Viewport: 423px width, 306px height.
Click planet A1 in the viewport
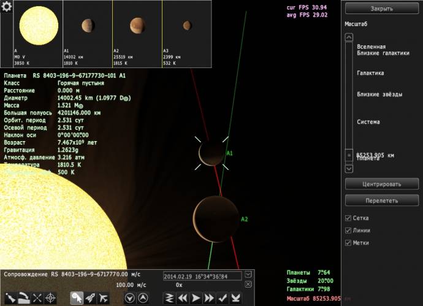point(212,153)
